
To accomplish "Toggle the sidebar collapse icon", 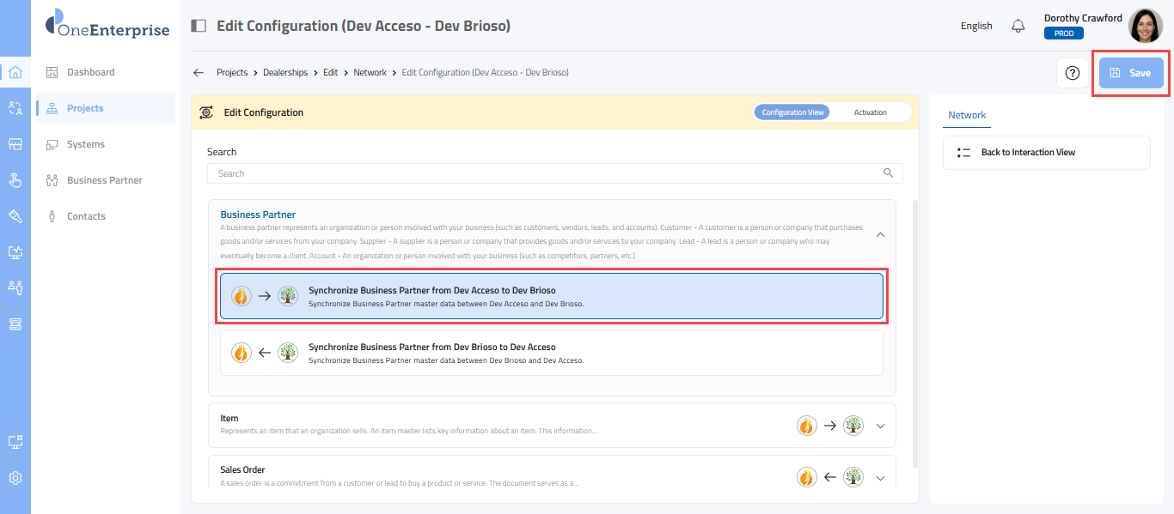I will click(x=199, y=26).
